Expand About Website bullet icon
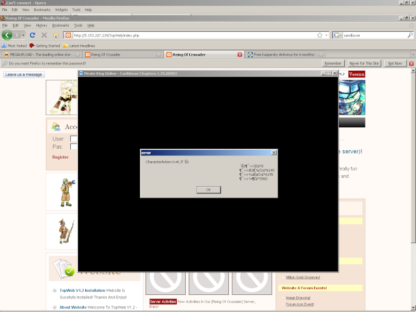The image size is (416, 312). pos(55,307)
